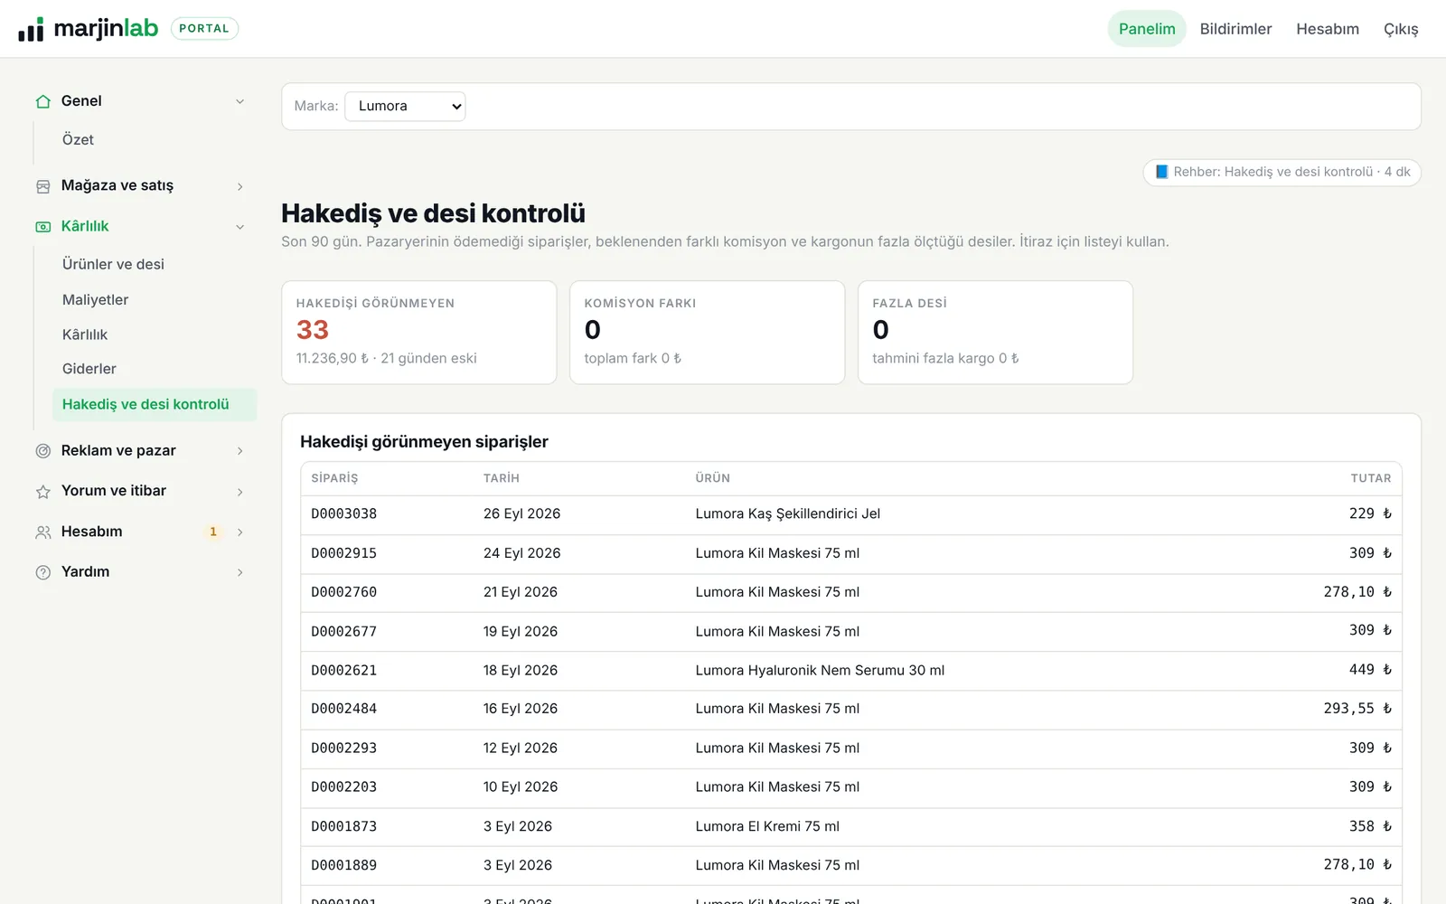
Task: Open the Marka dropdown showing Lumora
Action: coord(405,107)
